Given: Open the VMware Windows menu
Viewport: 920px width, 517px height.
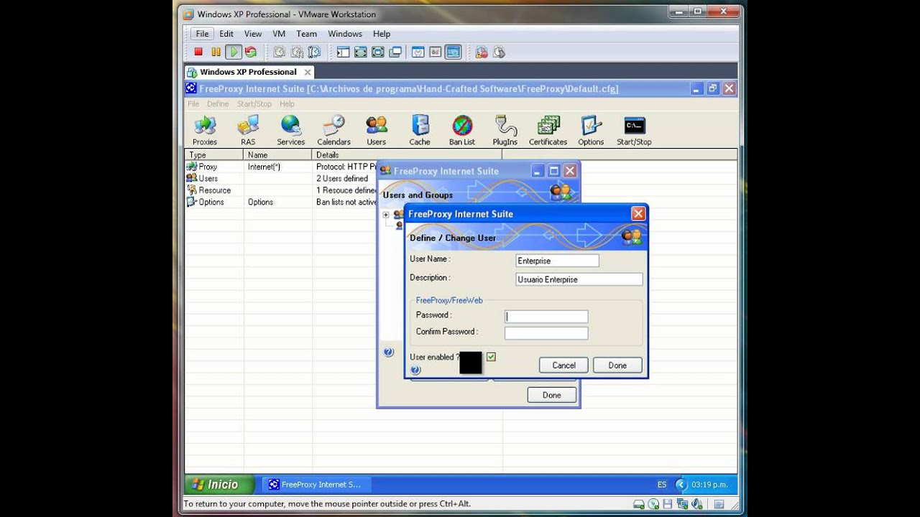Looking at the screenshot, I should (345, 34).
